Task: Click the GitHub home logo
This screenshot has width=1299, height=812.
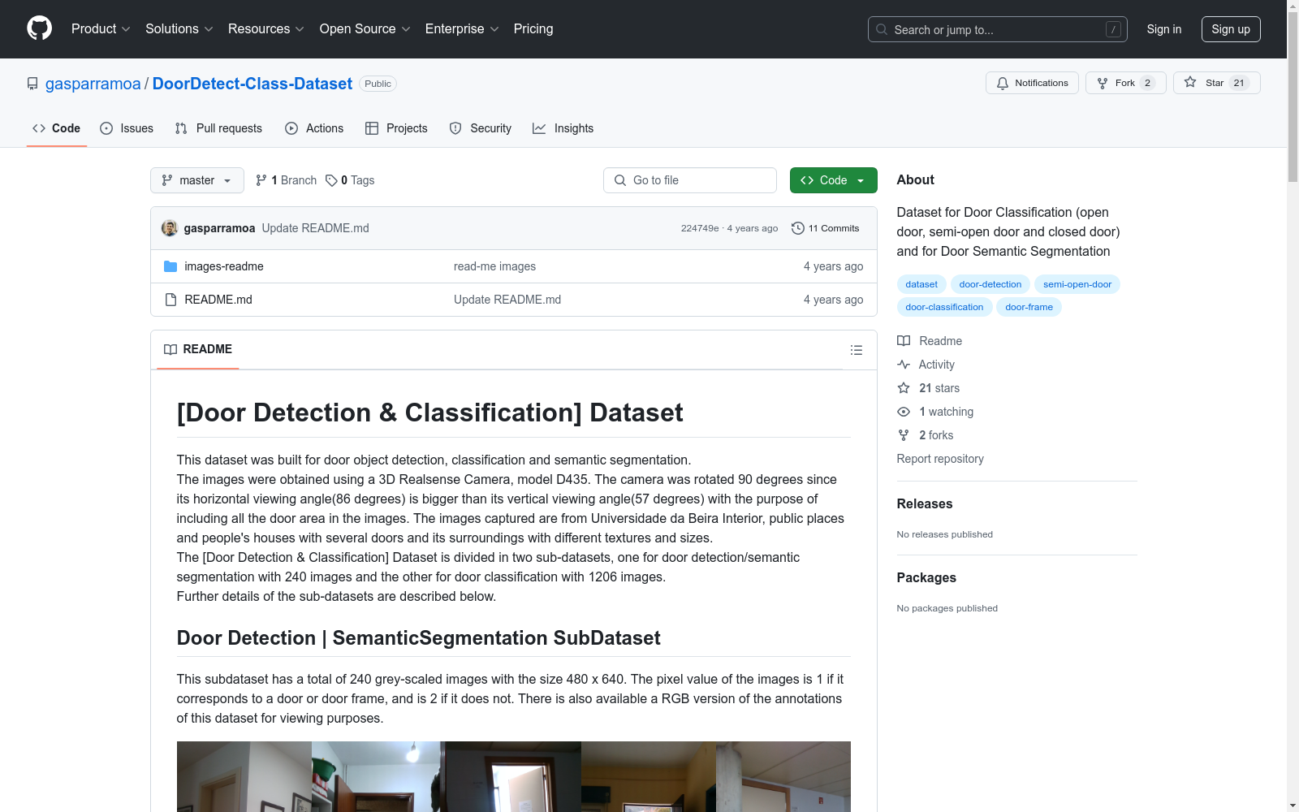Action: click(39, 28)
